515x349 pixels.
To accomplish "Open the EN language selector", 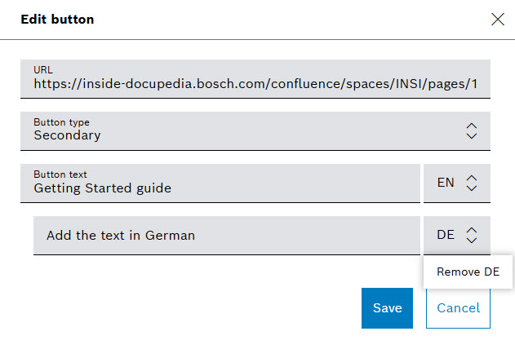I will click(x=456, y=183).
